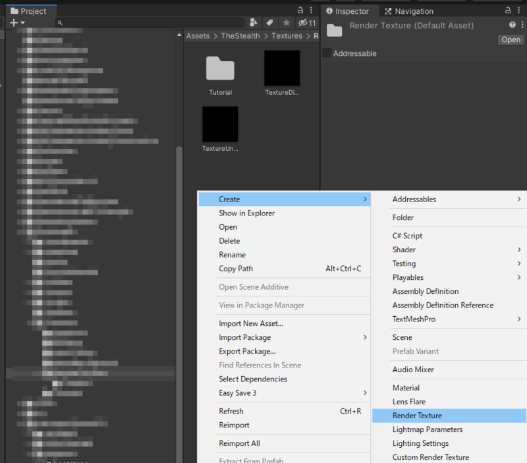Click TheStealth in the breadcrumb path

click(240, 36)
